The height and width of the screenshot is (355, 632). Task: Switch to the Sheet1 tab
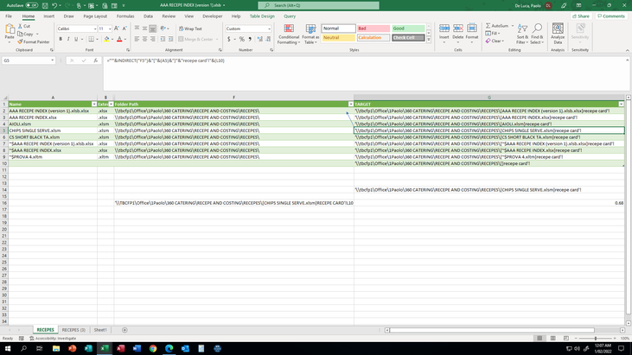(100, 330)
